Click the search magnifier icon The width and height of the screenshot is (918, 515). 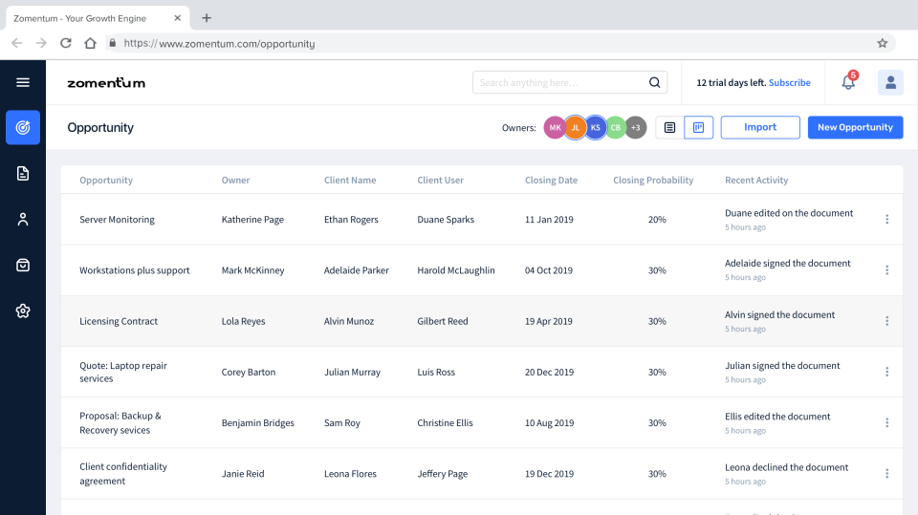click(x=655, y=83)
